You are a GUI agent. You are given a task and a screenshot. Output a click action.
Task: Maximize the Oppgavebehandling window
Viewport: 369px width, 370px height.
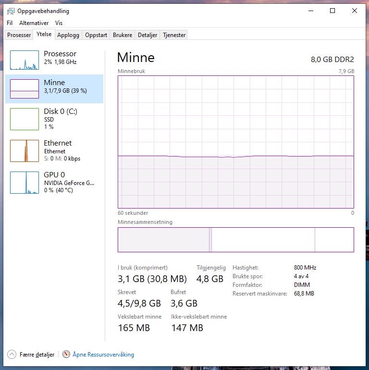pyautogui.click(x=332, y=11)
